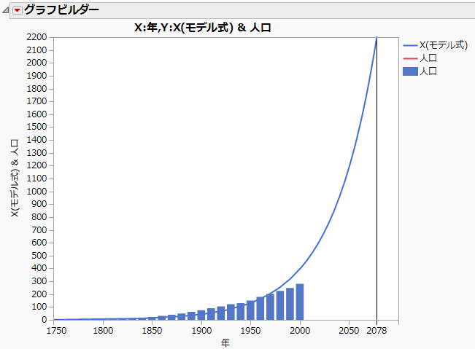Click the グラフビルダー panel title

[x=61, y=10]
